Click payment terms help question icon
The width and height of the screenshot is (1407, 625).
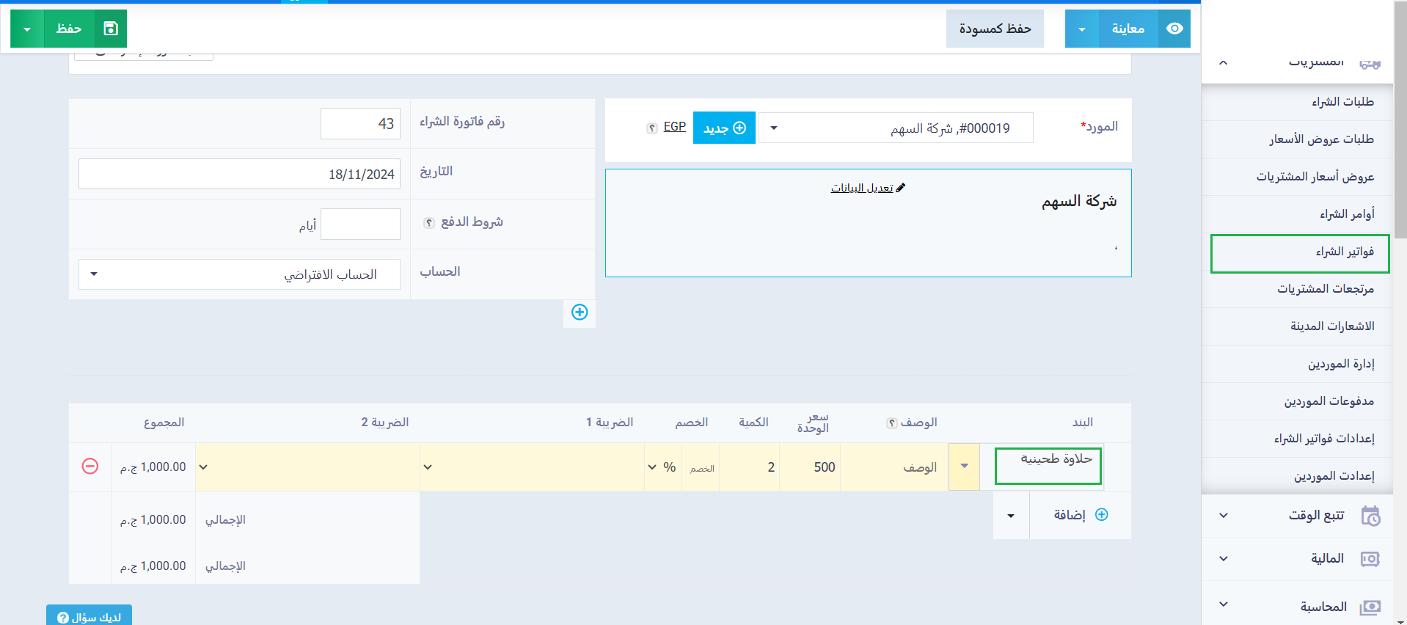(x=429, y=223)
